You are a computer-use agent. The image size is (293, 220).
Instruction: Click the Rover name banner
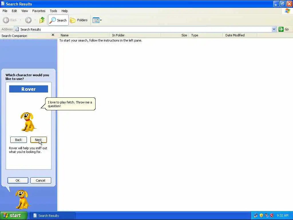coord(29,89)
